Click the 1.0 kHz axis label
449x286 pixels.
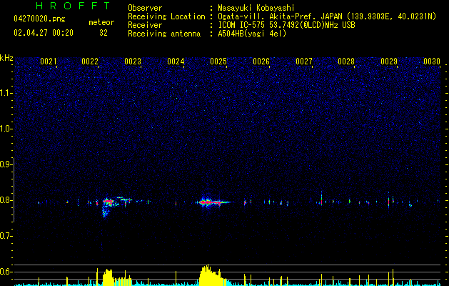tap(6, 129)
